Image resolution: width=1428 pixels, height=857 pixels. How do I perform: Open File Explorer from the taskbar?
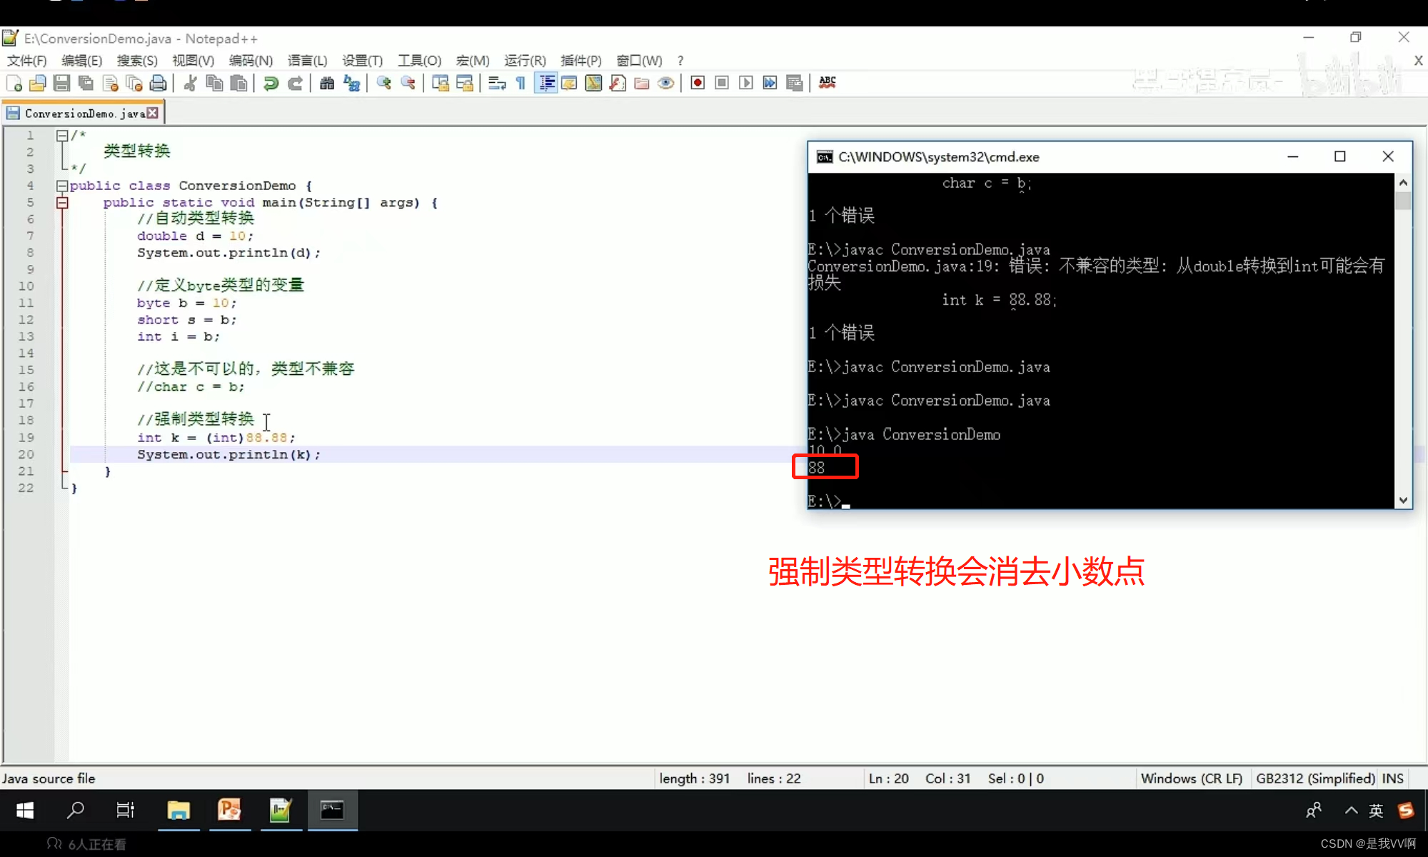pos(178,810)
